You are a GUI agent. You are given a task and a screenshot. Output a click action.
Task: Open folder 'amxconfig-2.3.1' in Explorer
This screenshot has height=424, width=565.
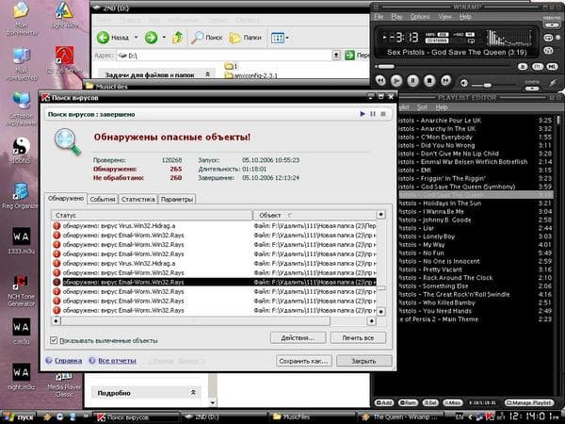[x=251, y=75]
